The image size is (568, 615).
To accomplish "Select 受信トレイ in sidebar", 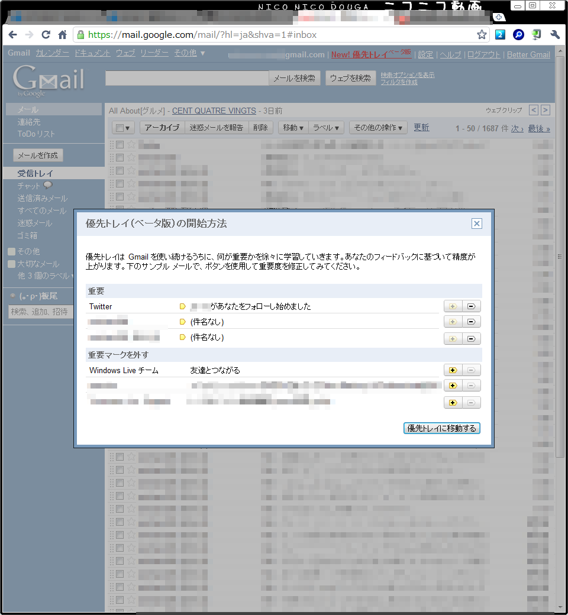I will 35,173.
